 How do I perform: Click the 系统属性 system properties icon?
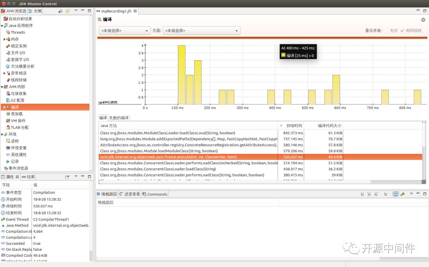[x=8, y=155]
